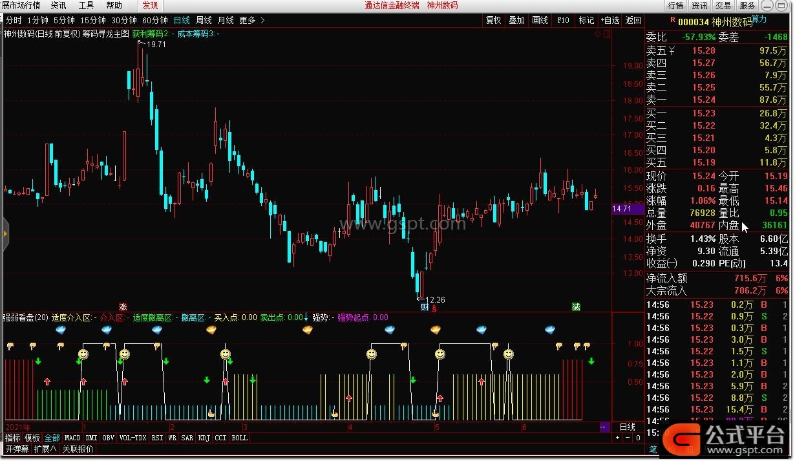Toggle 复权 price adjustment
This screenshot has width=795, height=461.
click(494, 21)
